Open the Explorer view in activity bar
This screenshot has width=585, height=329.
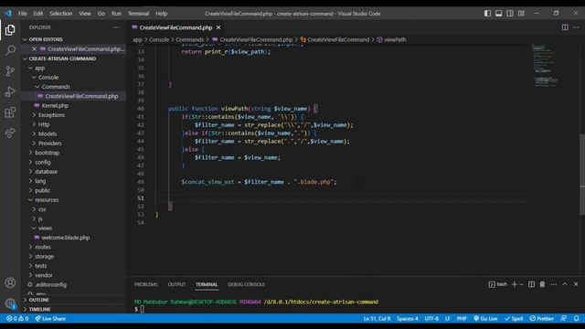click(x=10, y=30)
